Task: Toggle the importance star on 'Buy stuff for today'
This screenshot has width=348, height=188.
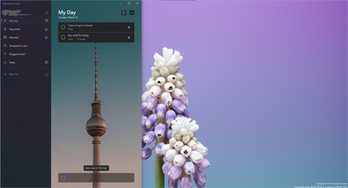Action: tap(129, 38)
